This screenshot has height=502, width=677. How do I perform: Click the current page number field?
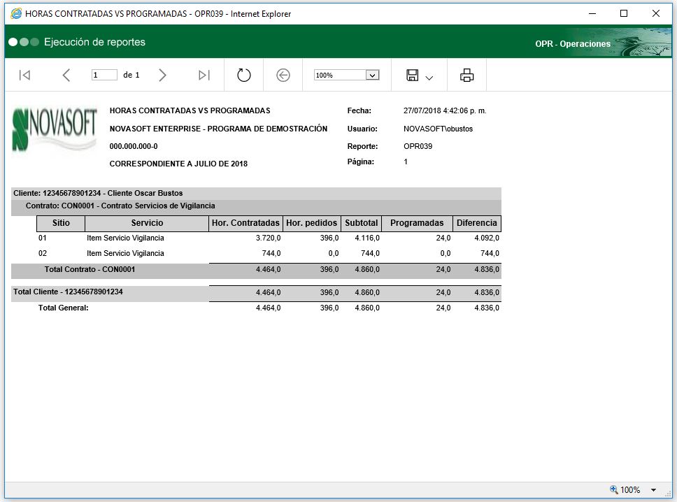coord(104,76)
